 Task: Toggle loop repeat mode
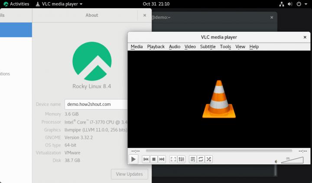[201, 159]
